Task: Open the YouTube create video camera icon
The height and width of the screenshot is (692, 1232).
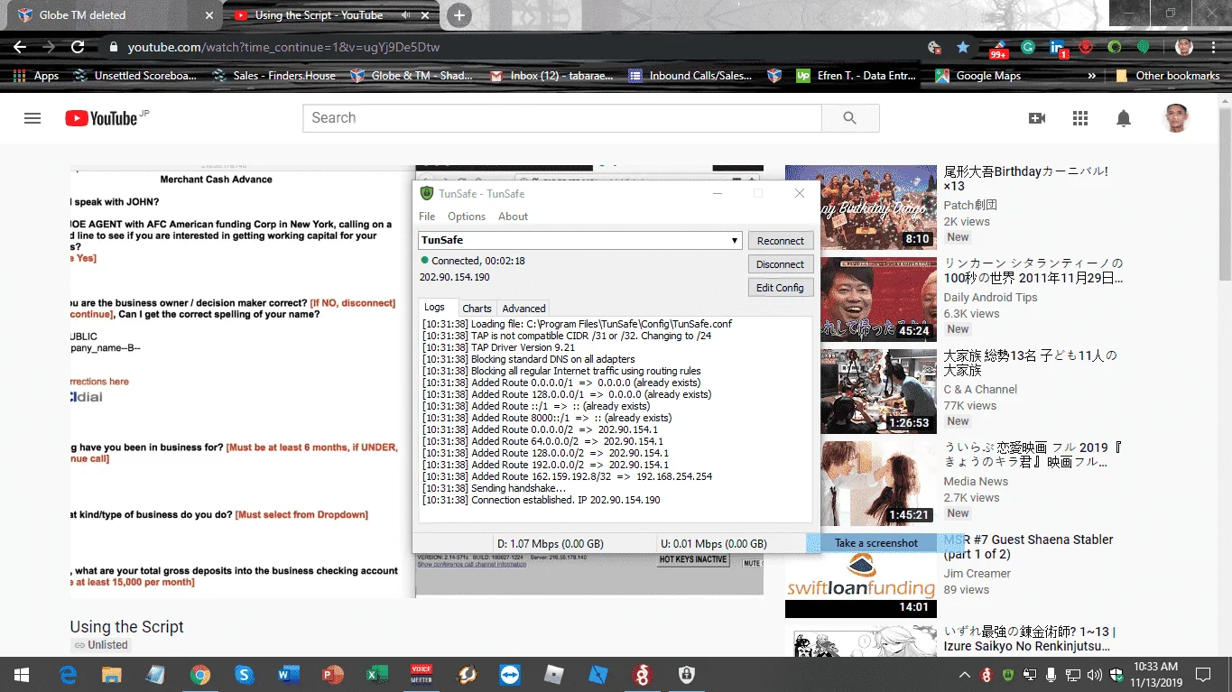Action: point(1037,118)
